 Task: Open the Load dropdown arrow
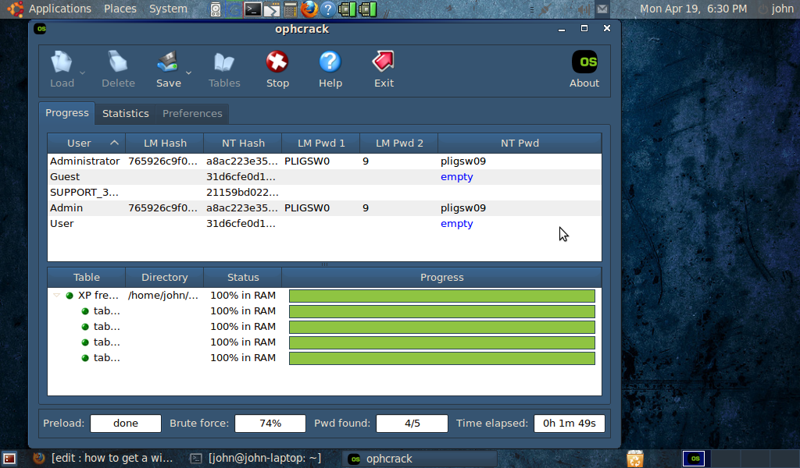tap(82, 73)
